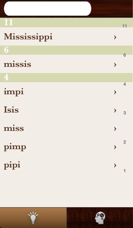Open the word Isis
Image resolution: width=133 pixels, height=228 pixels.
click(x=11, y=110)
